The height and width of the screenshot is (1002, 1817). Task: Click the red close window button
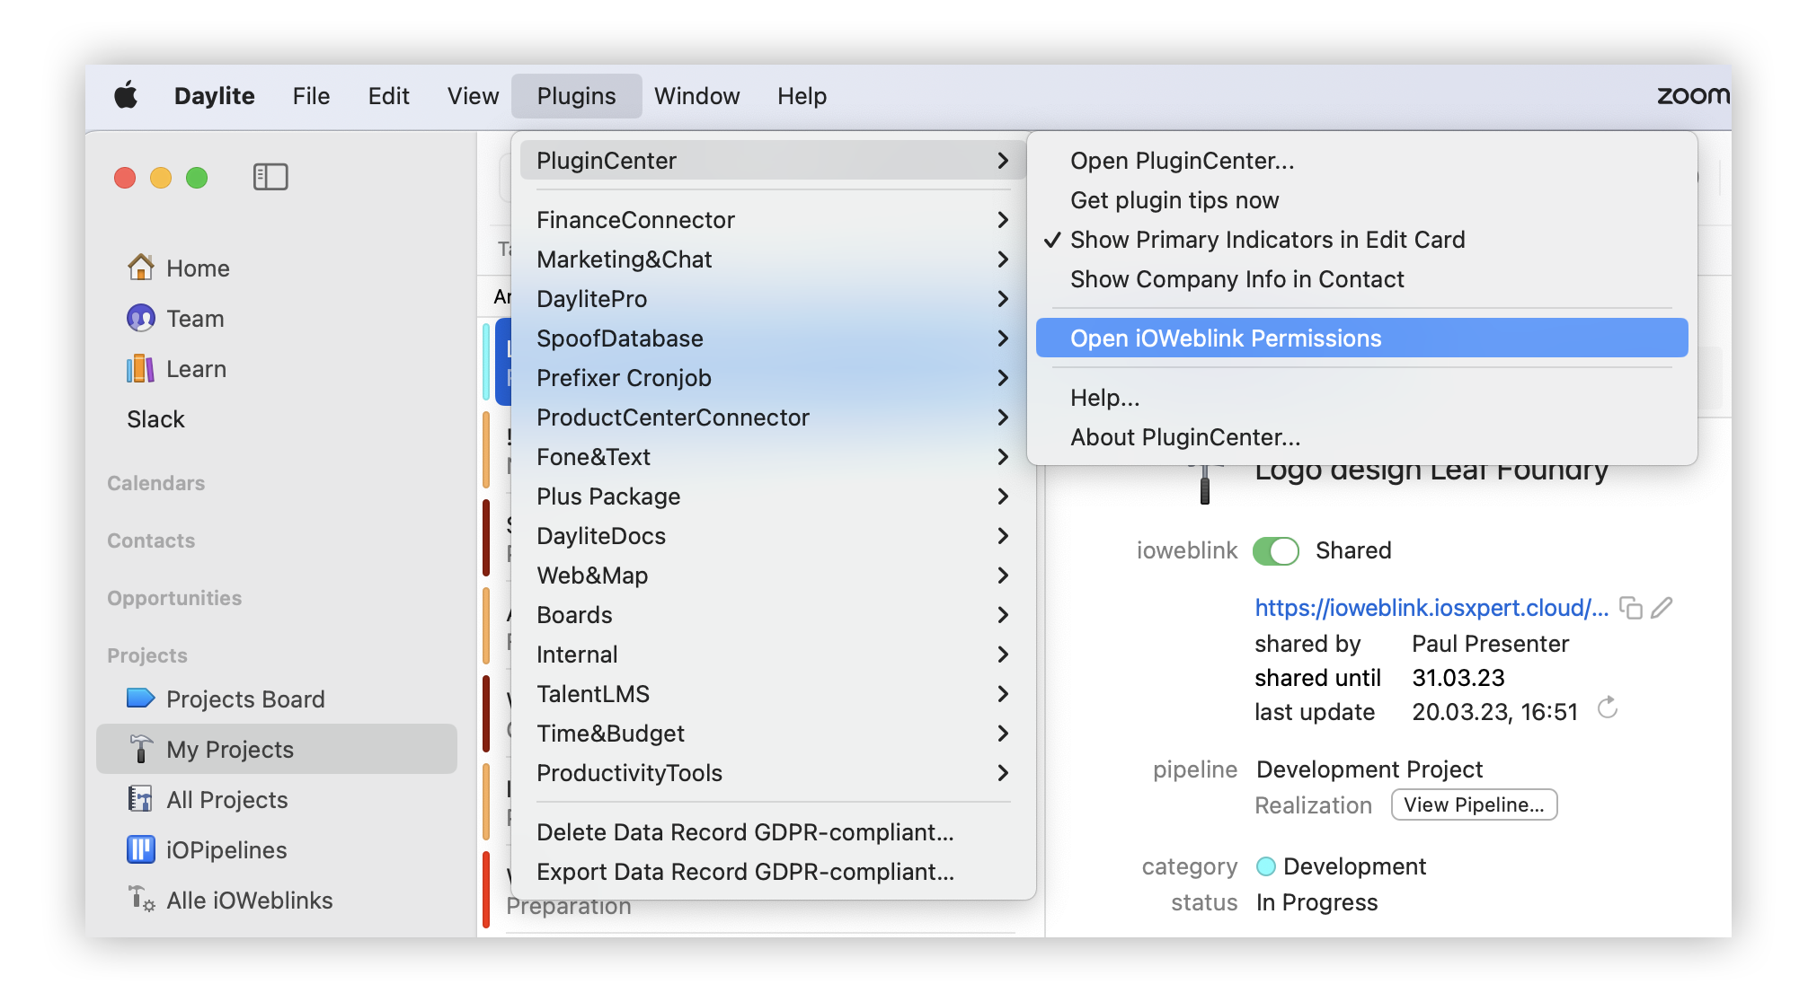click(125, 178)
